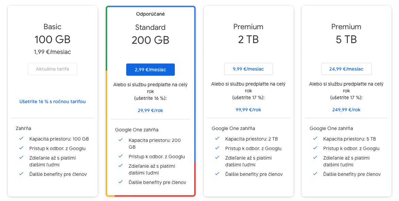Click checkmark next to 5 TB Ďalšie benefity pre členov
The width and height of the screenshot is (399, 201).
(315, 174)
